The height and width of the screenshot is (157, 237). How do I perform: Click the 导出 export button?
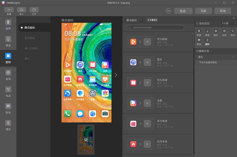coord(223,11)
